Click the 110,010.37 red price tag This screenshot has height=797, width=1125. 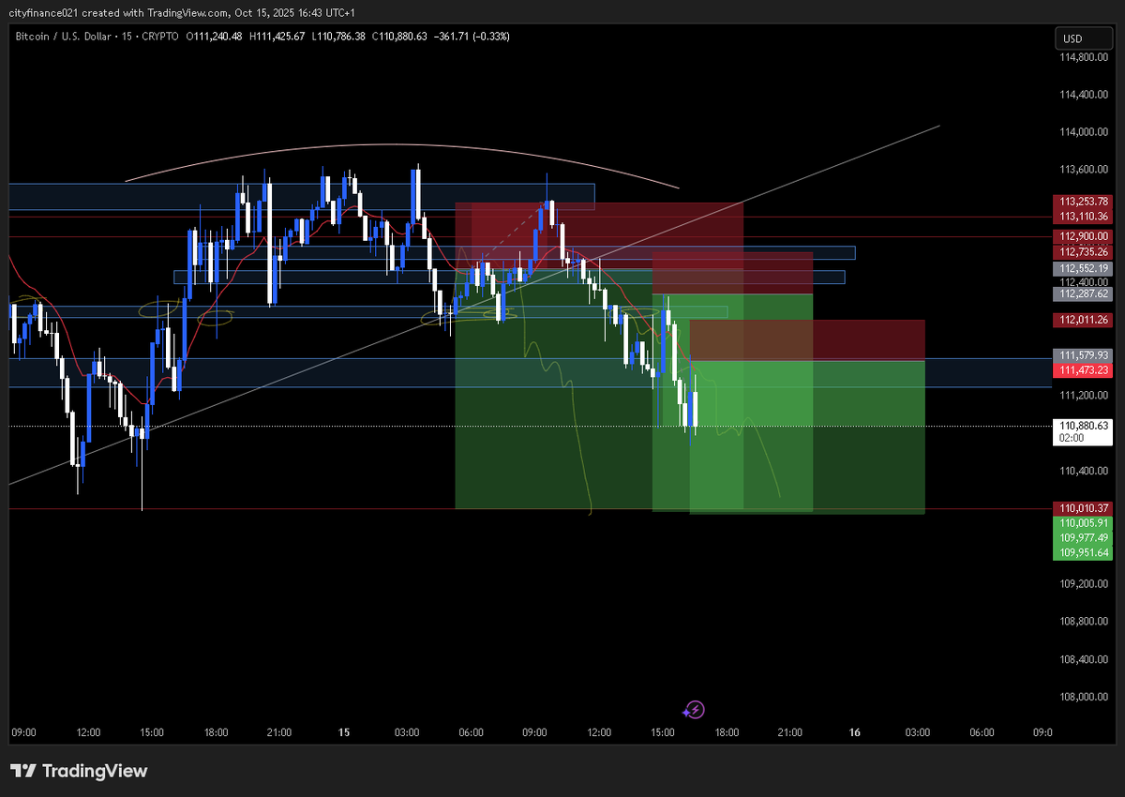(1083, 507)
